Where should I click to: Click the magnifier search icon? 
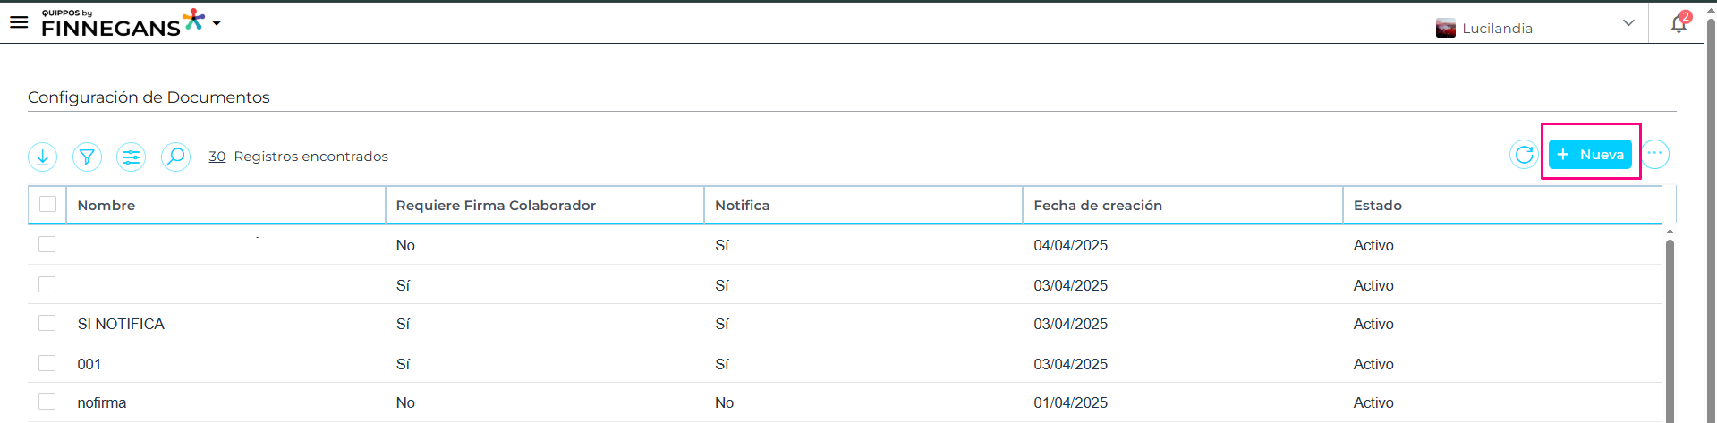[x=175, y=157]
